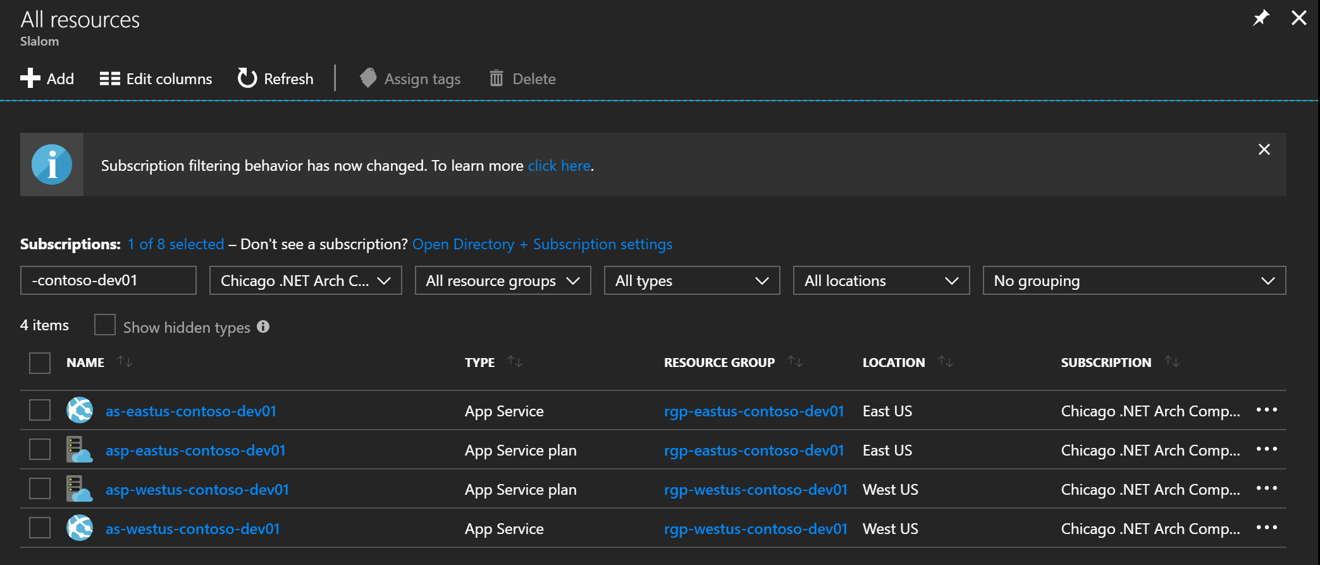Click App Service icon for as-eastus-contoso-dev01
Viewport: 1320px width, 565px height.
(x=80, y=410)
